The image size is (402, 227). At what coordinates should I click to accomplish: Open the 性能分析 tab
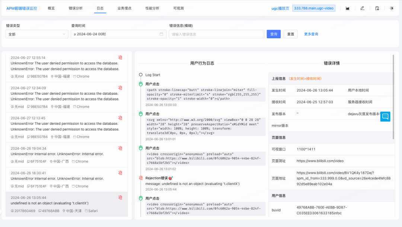tap(152, 8)
